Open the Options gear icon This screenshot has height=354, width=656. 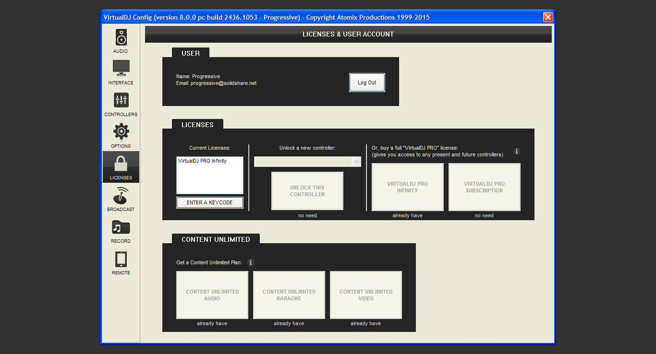pos(121,131)
